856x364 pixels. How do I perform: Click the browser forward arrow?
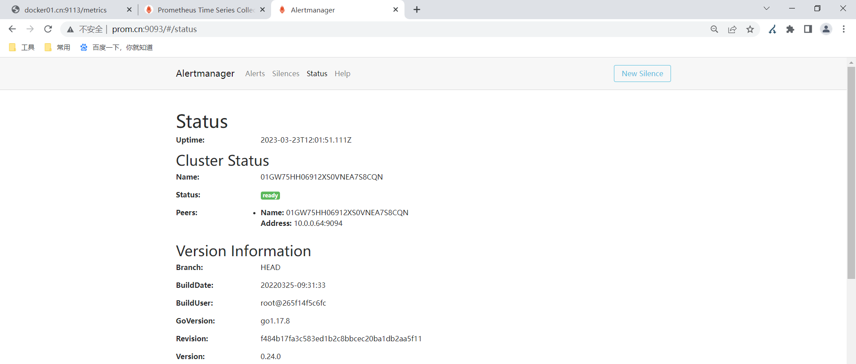pos(30,29)
